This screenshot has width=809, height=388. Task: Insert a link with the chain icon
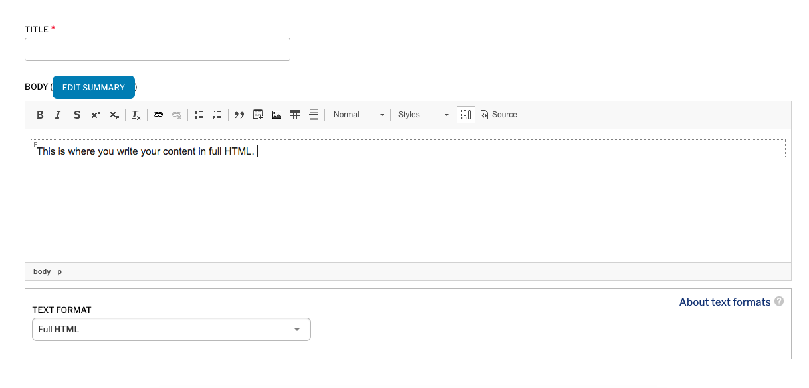[x=158, y=115]
